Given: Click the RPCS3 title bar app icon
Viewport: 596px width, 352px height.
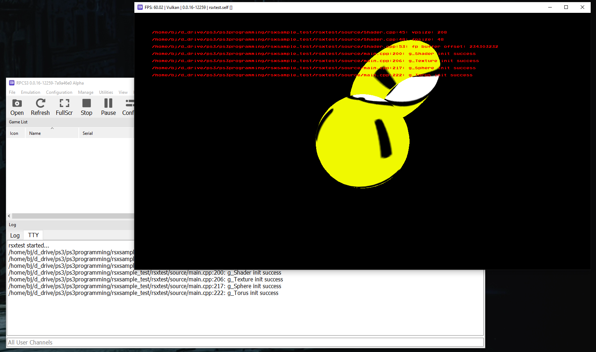Looking at the screenshot, I should [x=12, y=83].
